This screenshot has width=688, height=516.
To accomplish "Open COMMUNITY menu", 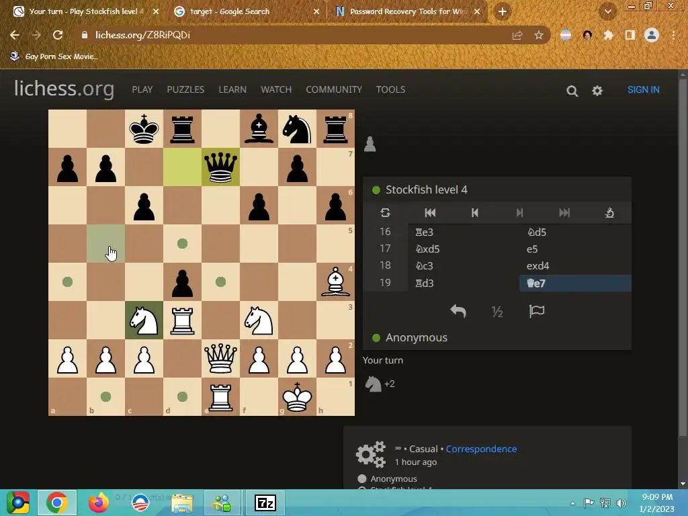I will pos(334,89).
